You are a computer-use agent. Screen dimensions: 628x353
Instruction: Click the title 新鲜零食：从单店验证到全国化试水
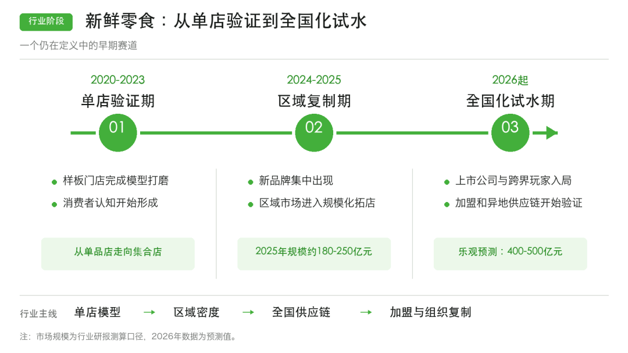click(x=226, y=21)
